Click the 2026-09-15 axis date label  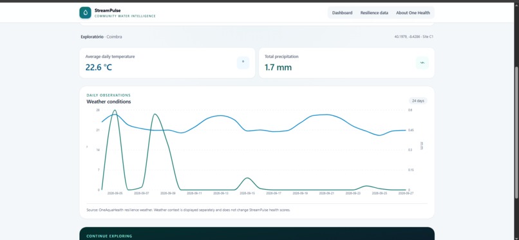247,193
